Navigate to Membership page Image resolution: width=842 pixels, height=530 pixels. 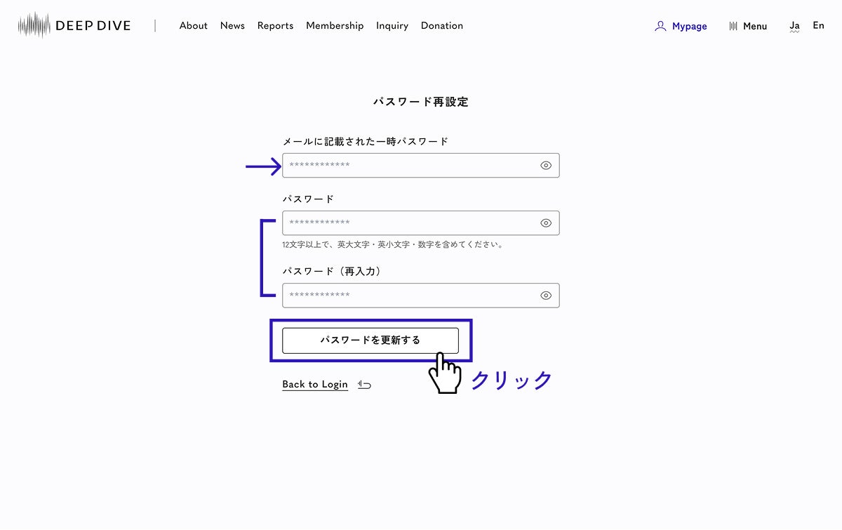tap(335, 25)
